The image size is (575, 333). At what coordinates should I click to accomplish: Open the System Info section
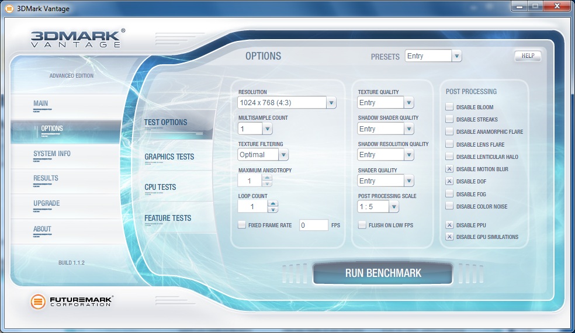tap(52, 154)
